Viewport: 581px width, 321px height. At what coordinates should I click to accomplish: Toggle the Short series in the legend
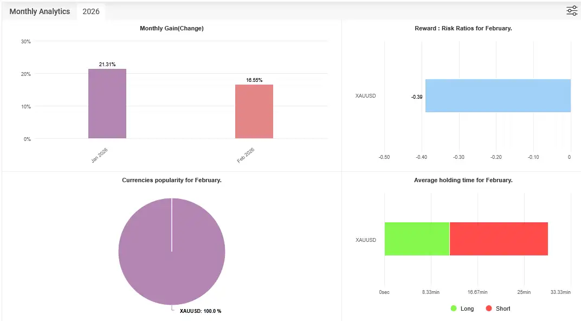(x=498, y=309)
